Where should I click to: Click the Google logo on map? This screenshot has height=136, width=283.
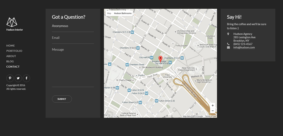(x=111, y=115)
